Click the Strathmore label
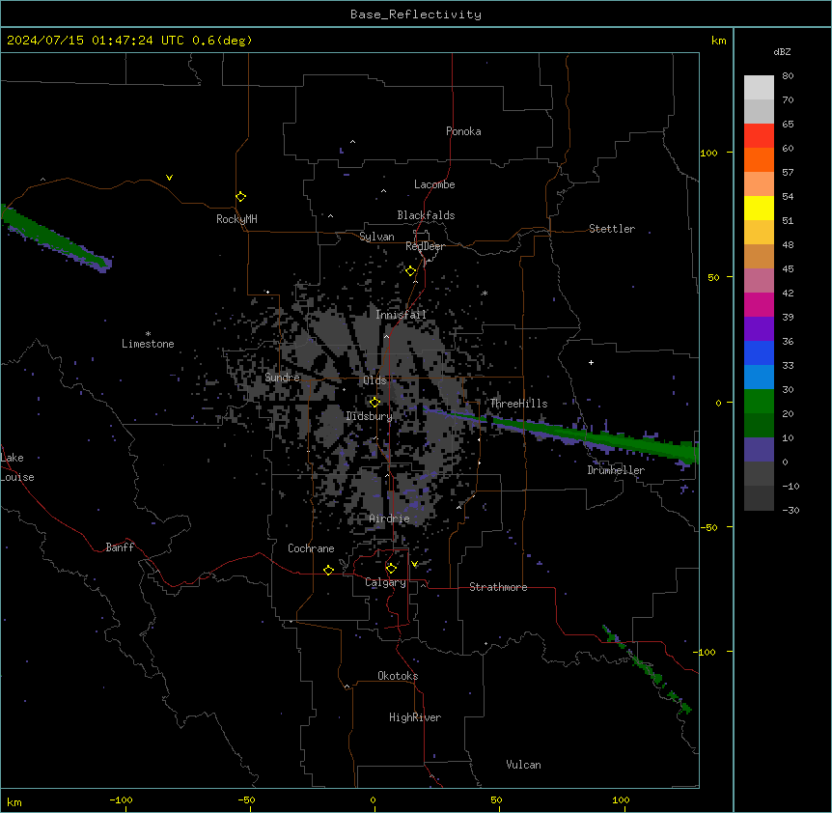832x813 pixels. [498, 587]
